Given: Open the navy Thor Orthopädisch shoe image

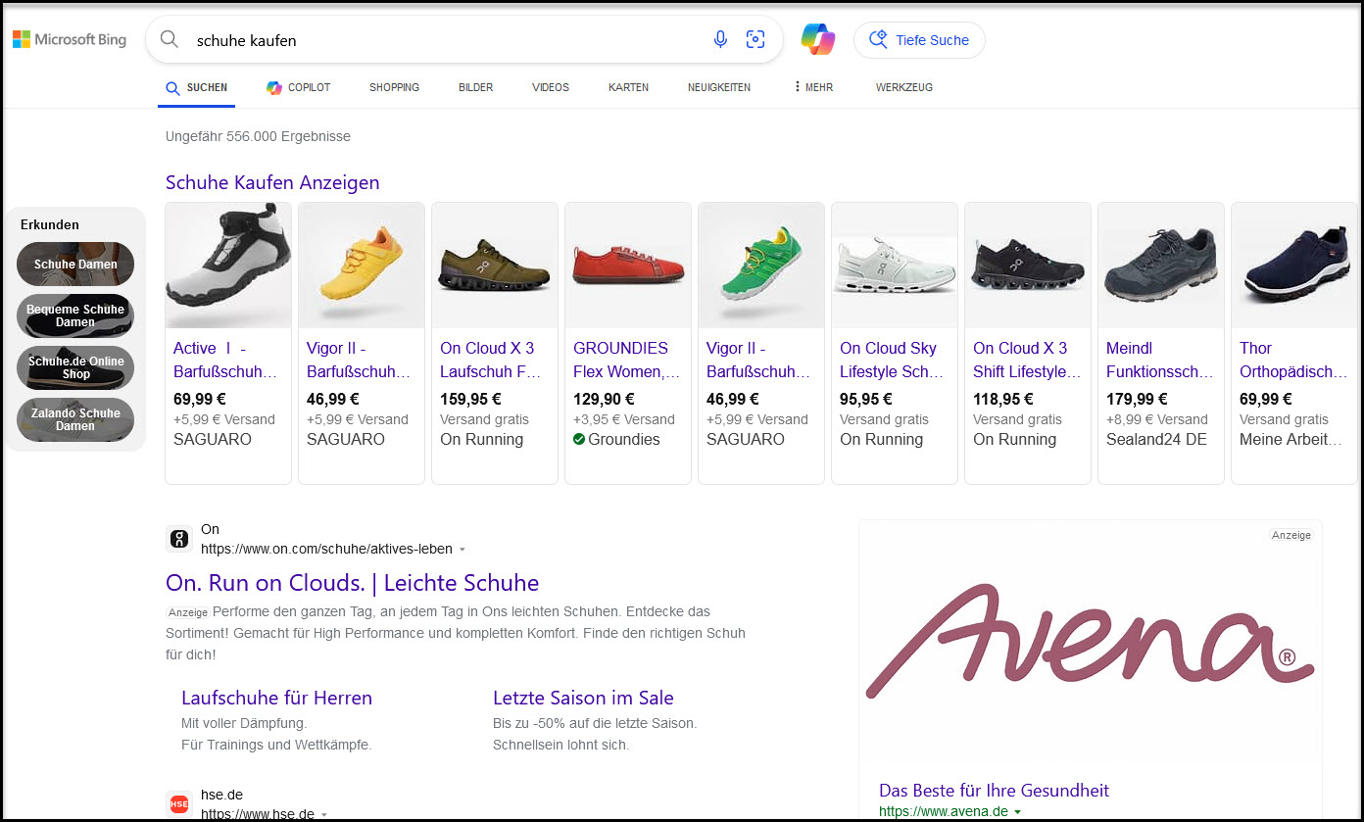Looking at the screenshot, I should 1294,266.
